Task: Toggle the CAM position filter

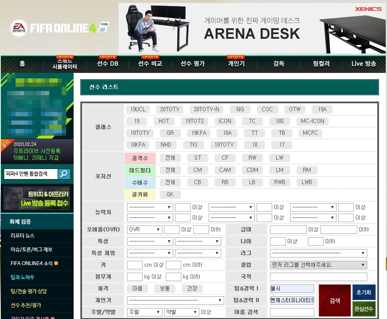Action: pyautogui.click(x=225, y=170)
